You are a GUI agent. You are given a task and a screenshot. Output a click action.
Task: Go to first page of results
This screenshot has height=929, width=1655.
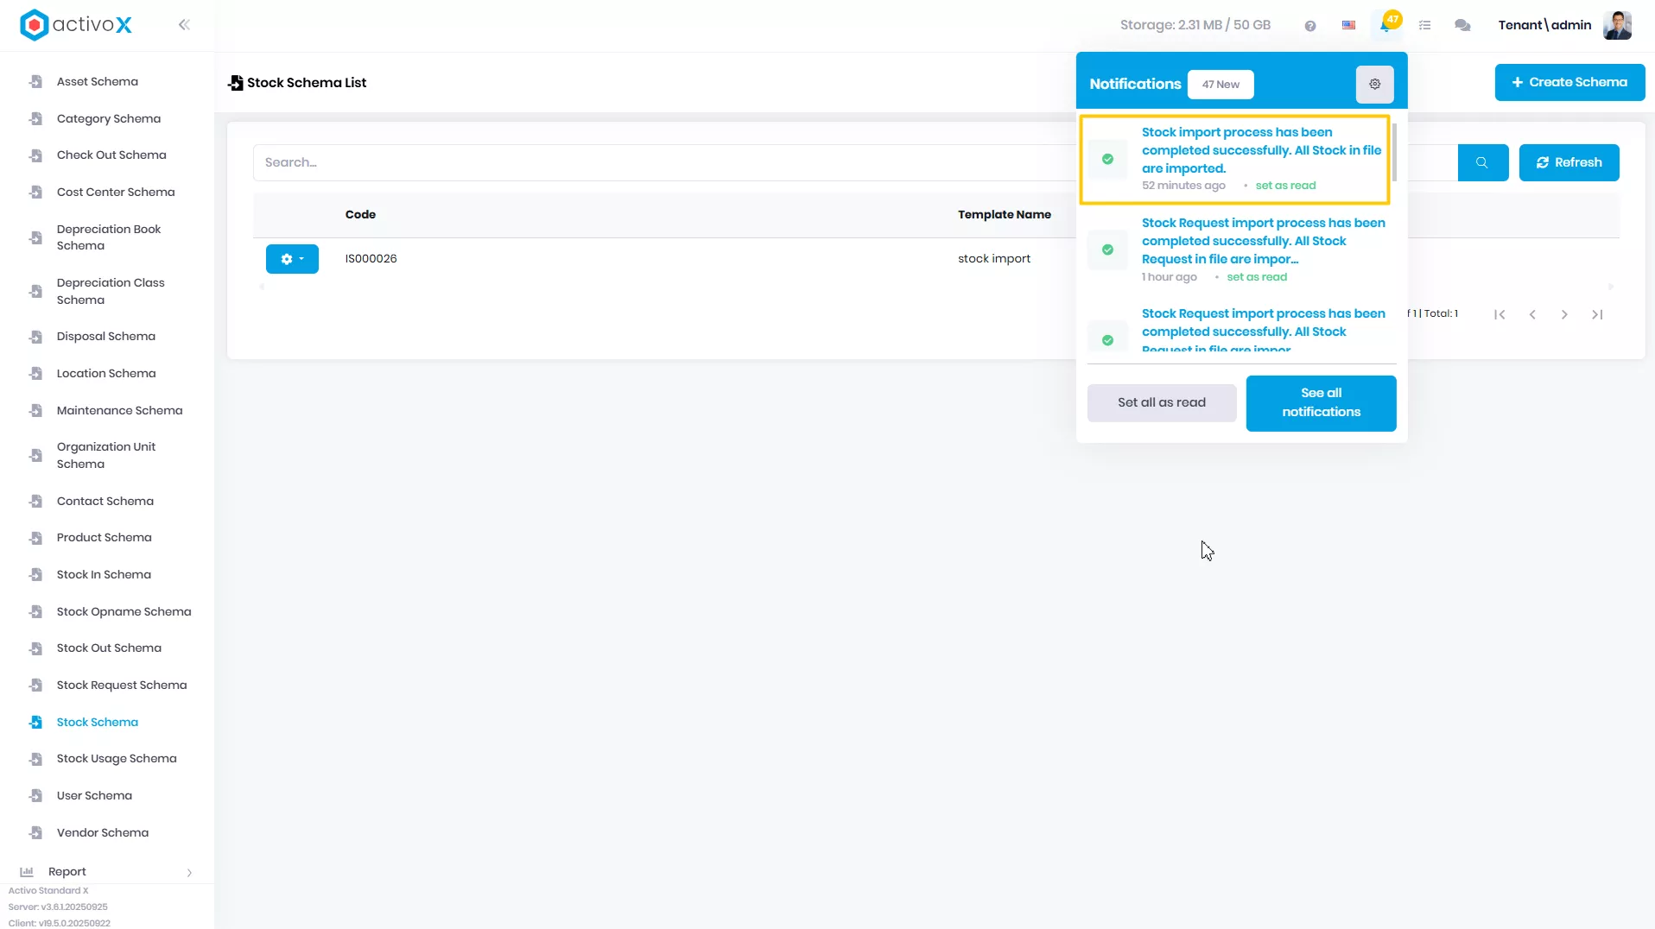tap(1500, 315)
